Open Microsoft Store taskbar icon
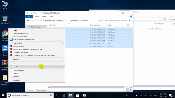This screenshot has height=98, width=175. pyautogui.click(x=77, y=95)
